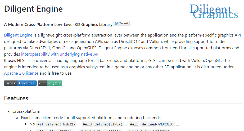Click the Features section heading
The image size is (244, 131).
click(x=16, y=98)
